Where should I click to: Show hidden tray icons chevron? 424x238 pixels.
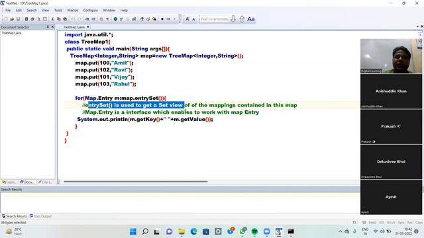(340, 231)
